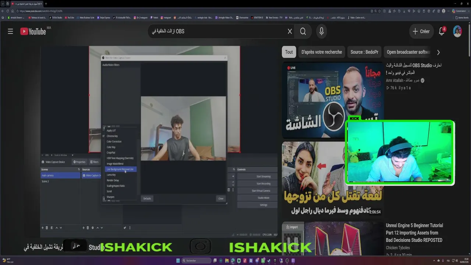The width and height of the screenshot is (471, 265).
Task: Click the OBS filters Close button
Action: click(221, 198)
